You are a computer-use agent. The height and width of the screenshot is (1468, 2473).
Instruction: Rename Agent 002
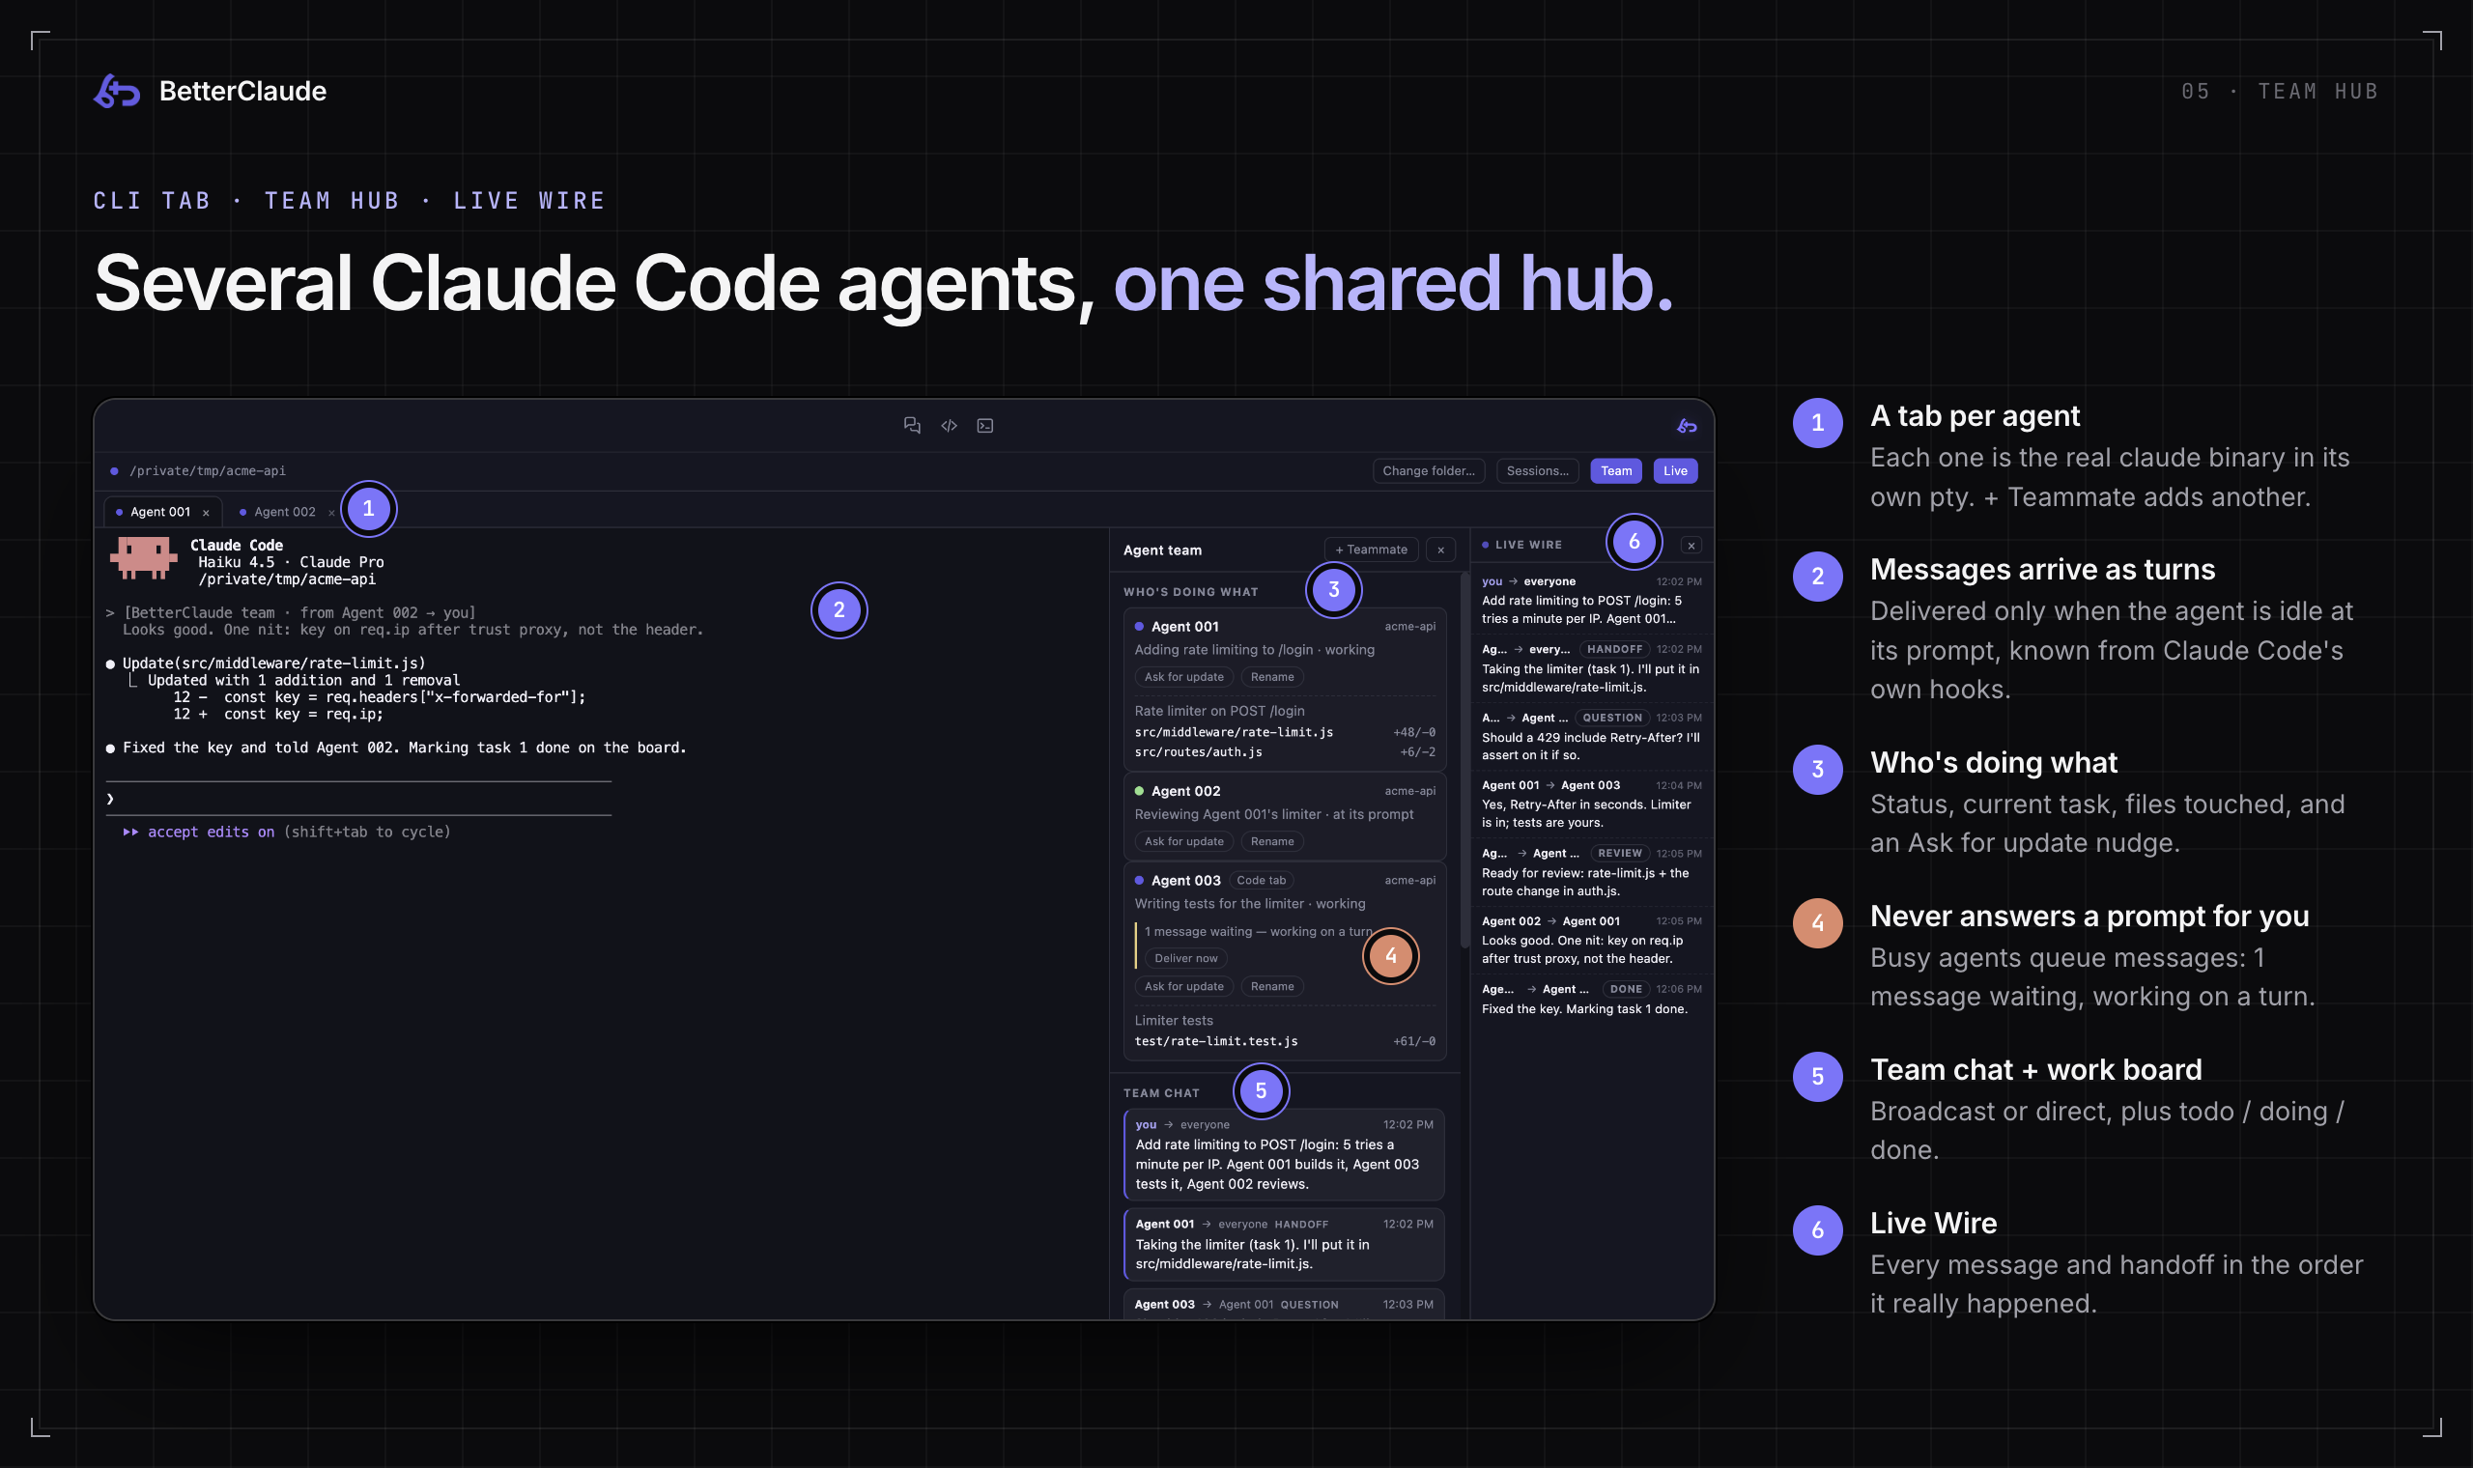(1271, 842)
